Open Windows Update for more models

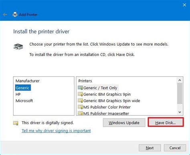point(124,123)
